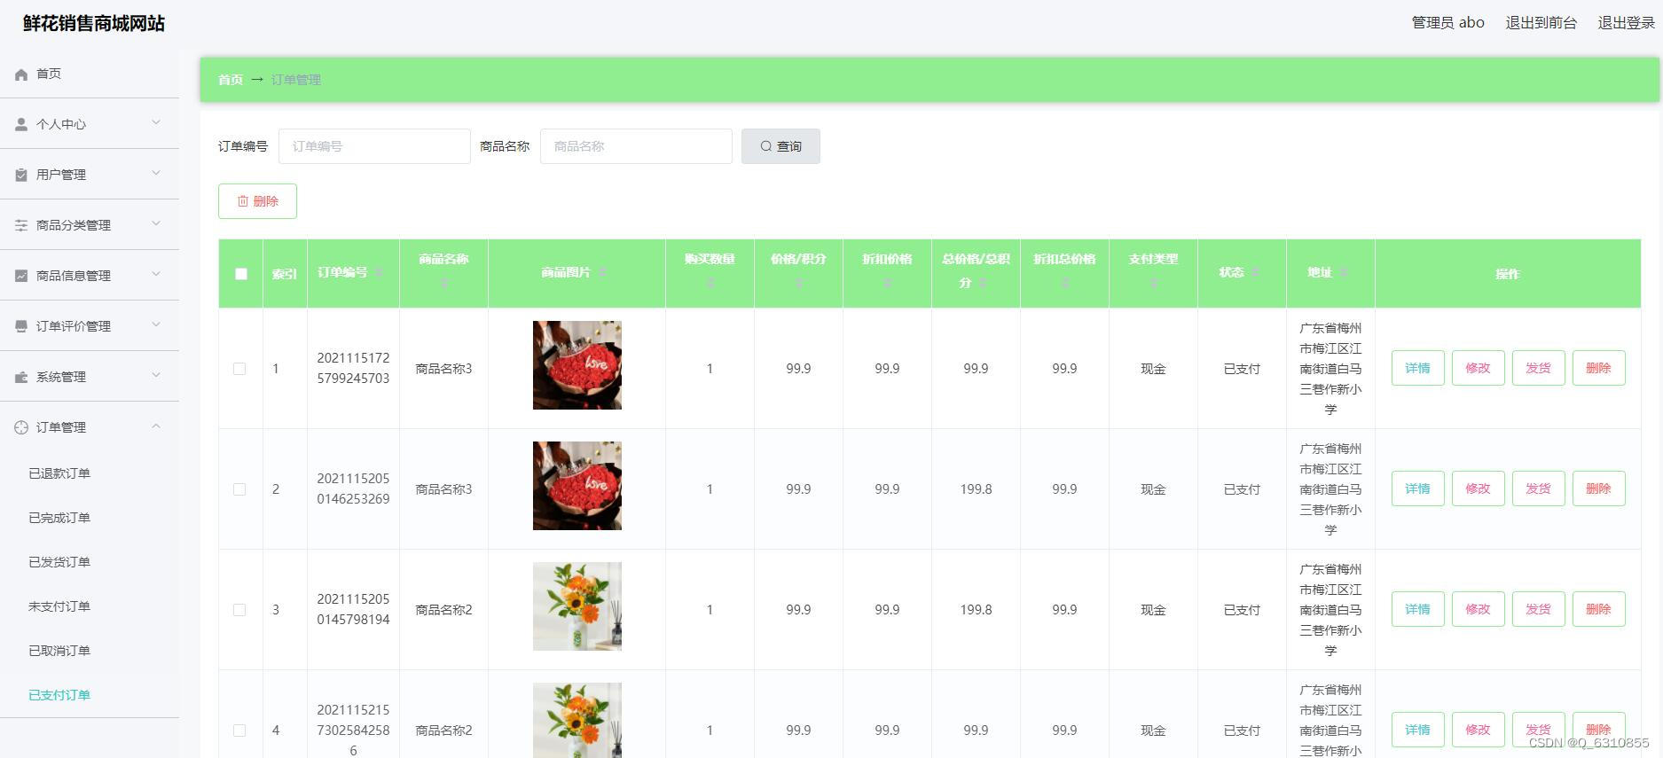Click the 退出登录 link

[1627, 23]
